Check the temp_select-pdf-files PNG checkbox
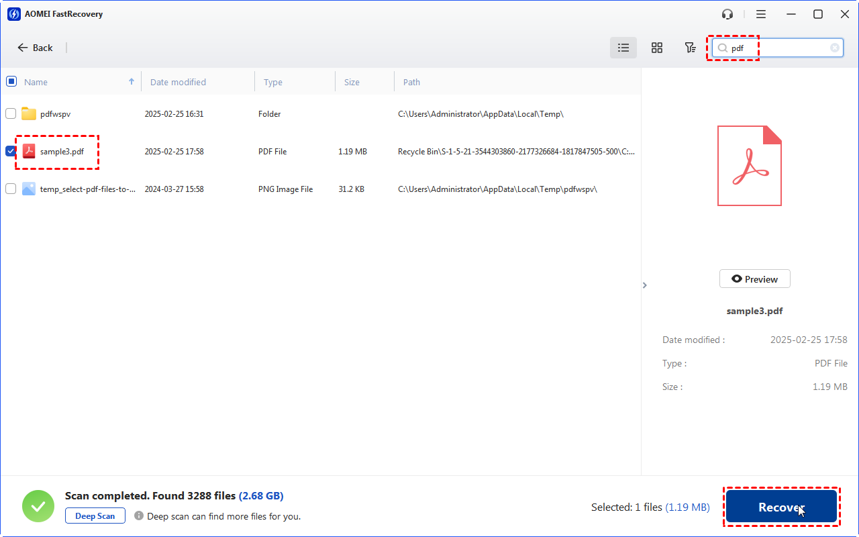This screenshot has height=537, width=859. (x=11, y=189)
